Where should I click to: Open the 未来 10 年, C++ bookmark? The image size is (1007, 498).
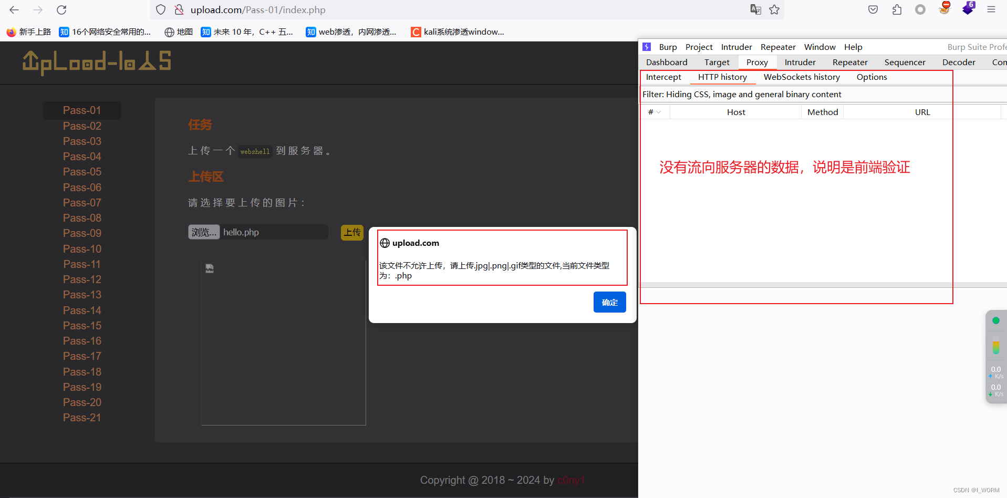click(x=247, y=32)
